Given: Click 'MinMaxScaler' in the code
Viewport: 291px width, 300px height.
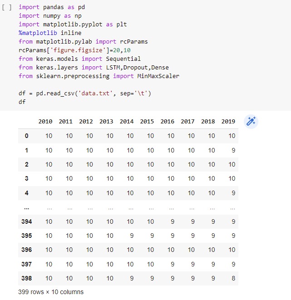Looking at the screenshot, I should pos(158,76).
